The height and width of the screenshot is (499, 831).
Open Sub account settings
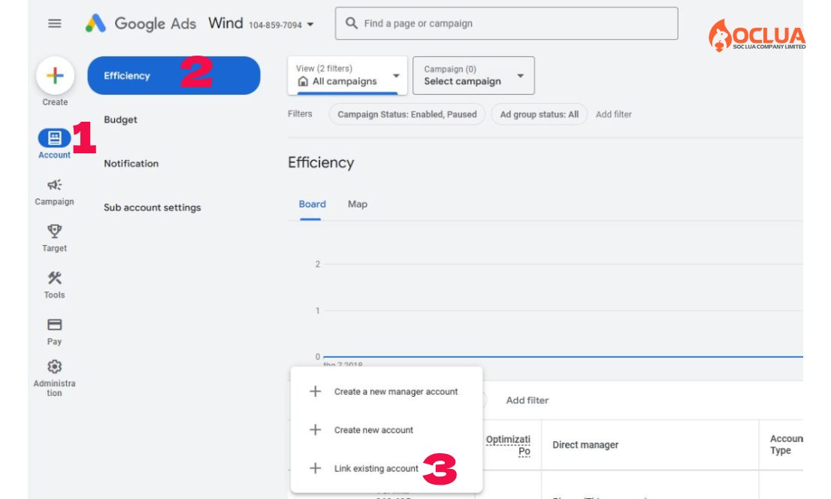point(152,208)
